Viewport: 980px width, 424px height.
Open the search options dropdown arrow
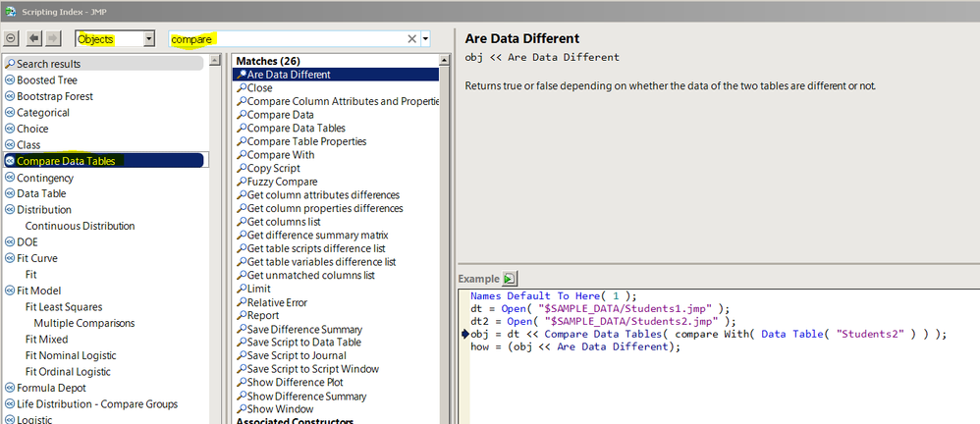click(425, 38)
